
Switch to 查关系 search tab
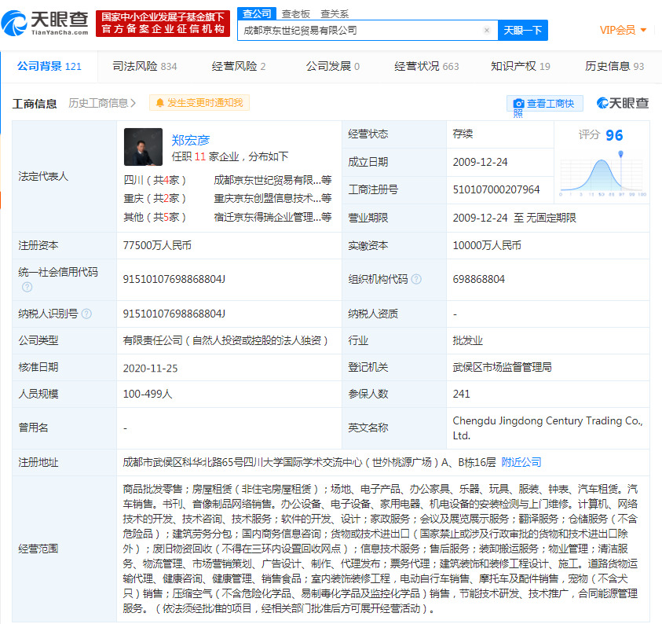tap(335, 14)
